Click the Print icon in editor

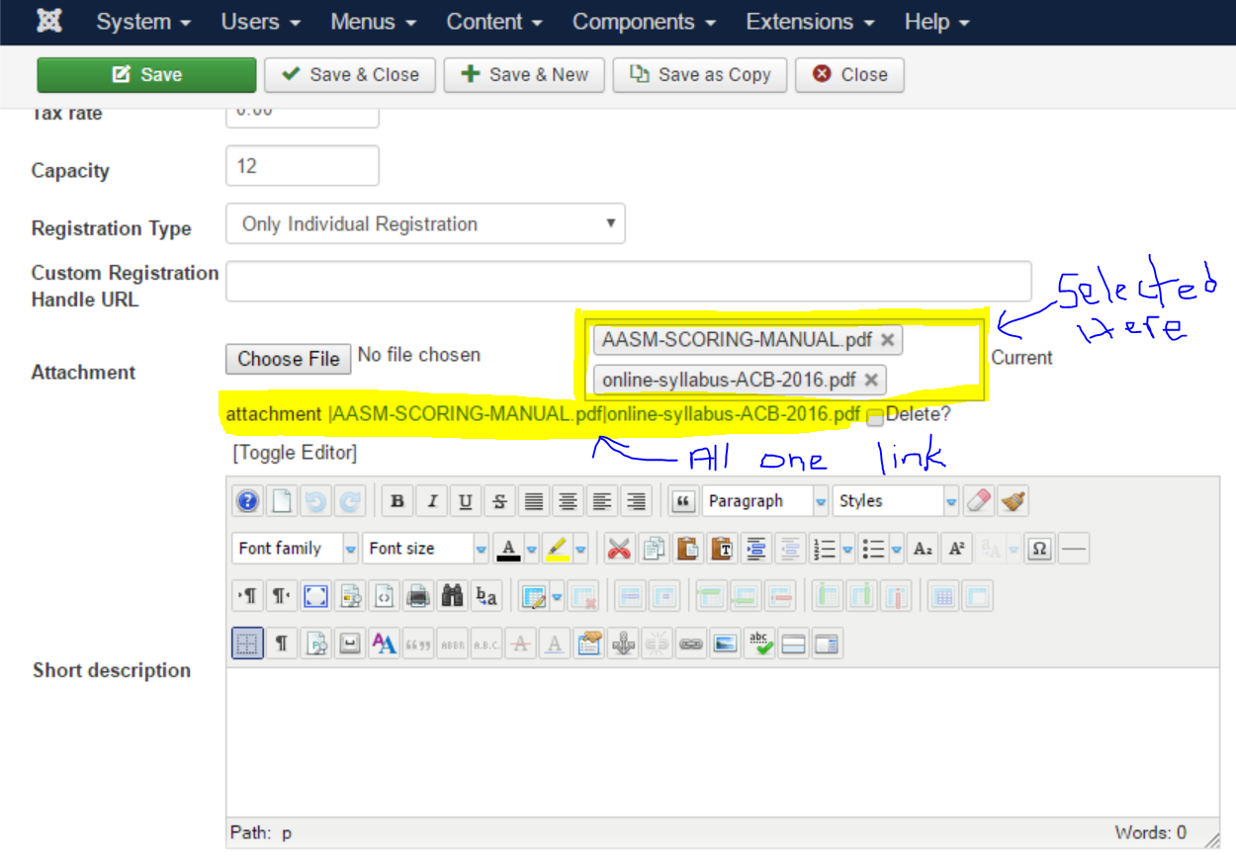pos(418,596)
